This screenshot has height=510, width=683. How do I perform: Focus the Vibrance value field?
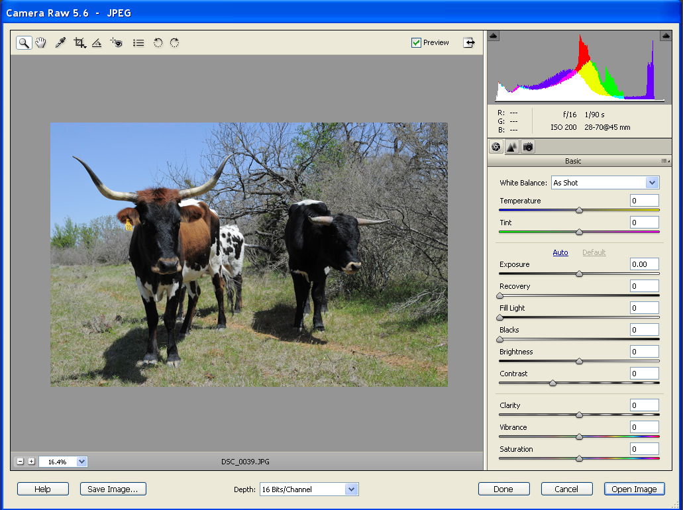tap(644, 427)
